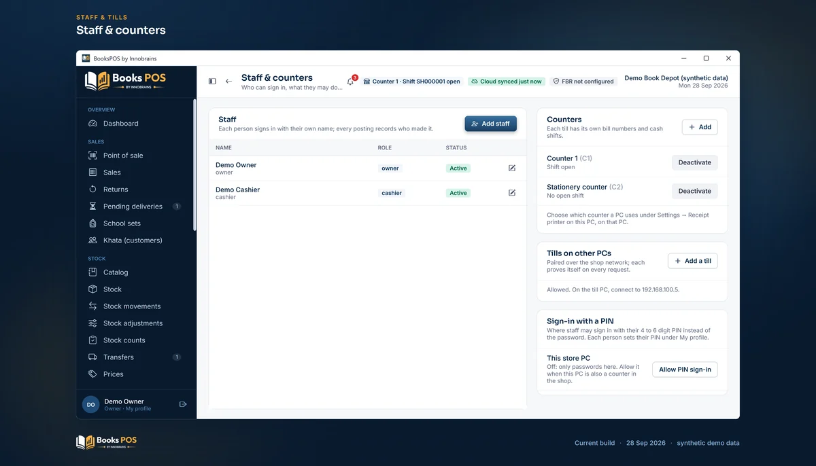Image resolution: width=816 pixels, height=466 pixels.
Task: Open notifications bell with badge
Action: coord(351,81)
